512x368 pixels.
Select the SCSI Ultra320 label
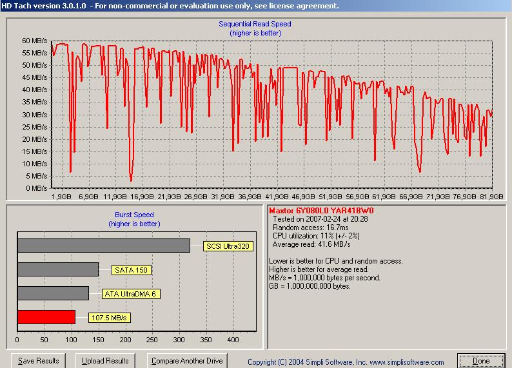pos(228,246)
